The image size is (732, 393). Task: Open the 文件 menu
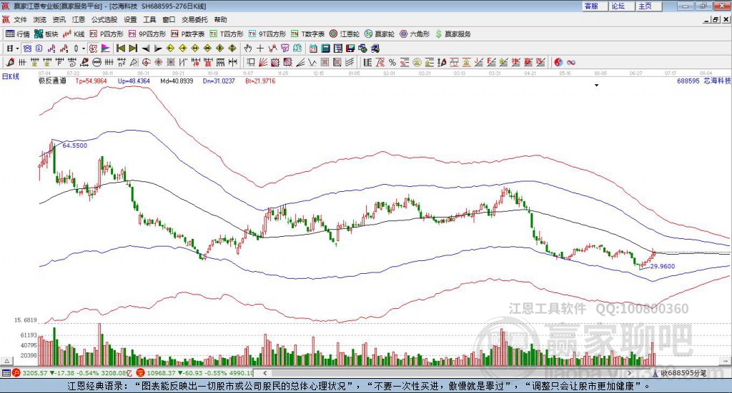tap(21, 19)
